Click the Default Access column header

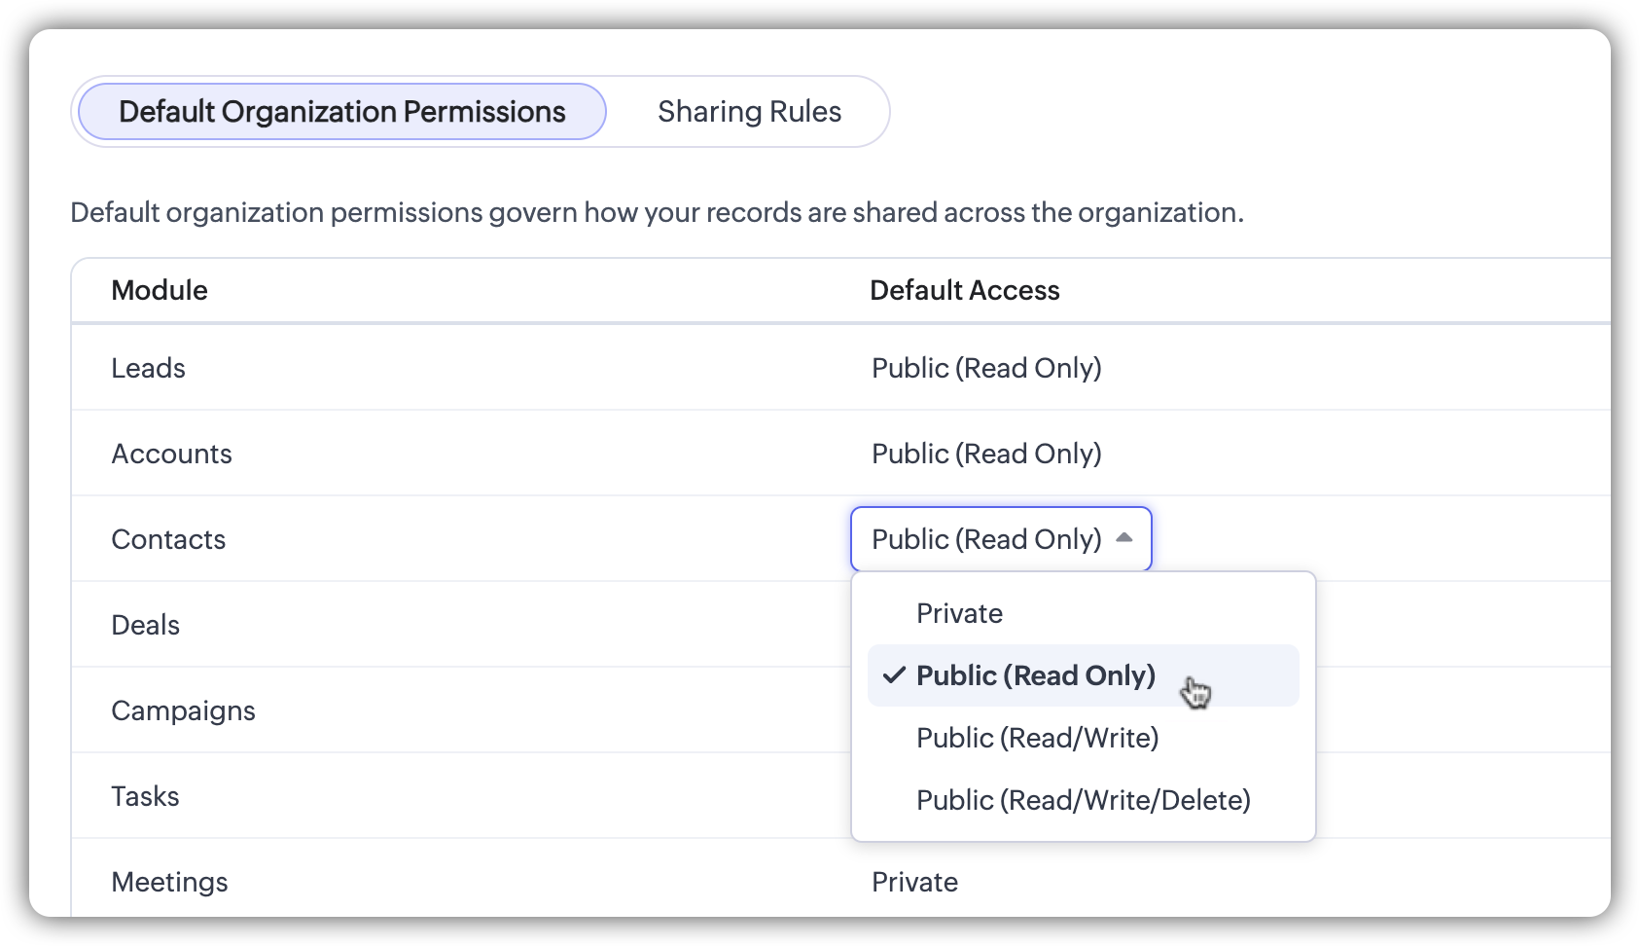964,290
